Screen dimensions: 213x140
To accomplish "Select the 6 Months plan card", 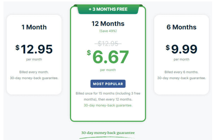I will 181,54.
